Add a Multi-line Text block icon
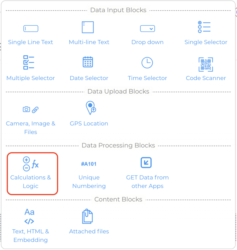 click(88, 27)
